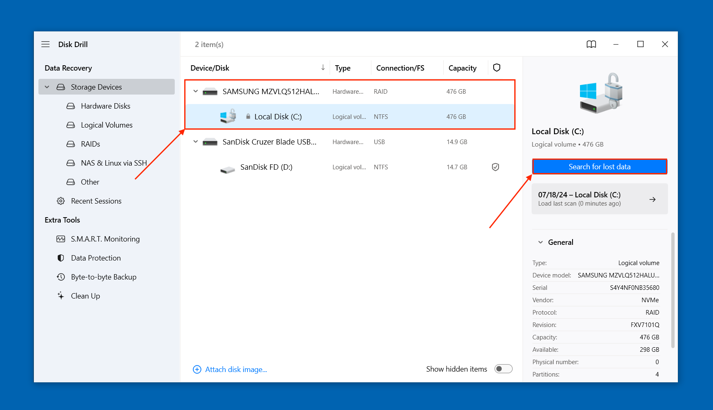Click the lock icon beside Local Disk (C:)
The width and height of the screenshot is (713, 410).
pos(248,116)
